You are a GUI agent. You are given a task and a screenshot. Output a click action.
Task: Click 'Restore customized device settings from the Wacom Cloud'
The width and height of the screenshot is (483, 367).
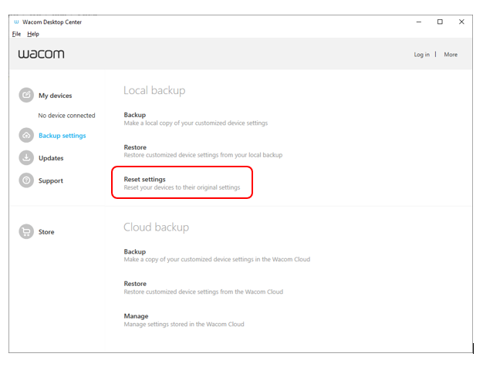click(203, 291)
